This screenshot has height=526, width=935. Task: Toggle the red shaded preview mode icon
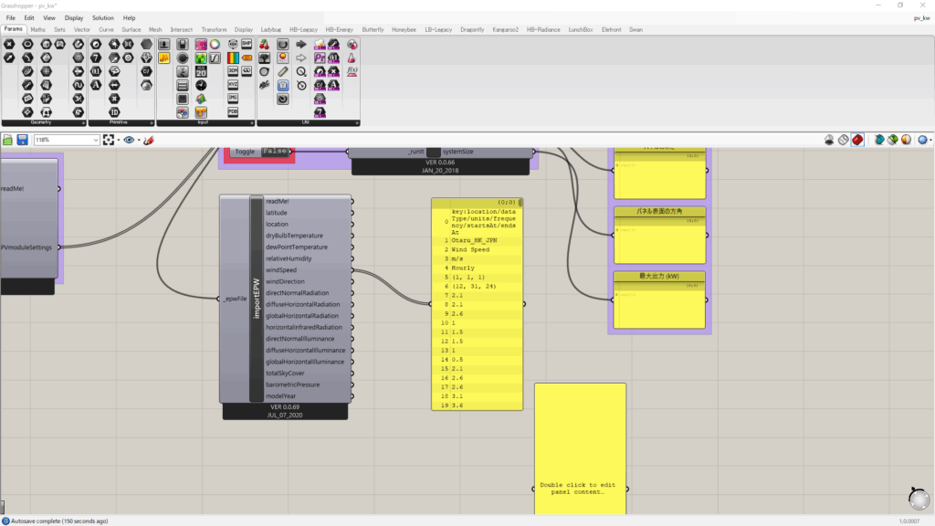pyautogui.click(x=858, y=140)
